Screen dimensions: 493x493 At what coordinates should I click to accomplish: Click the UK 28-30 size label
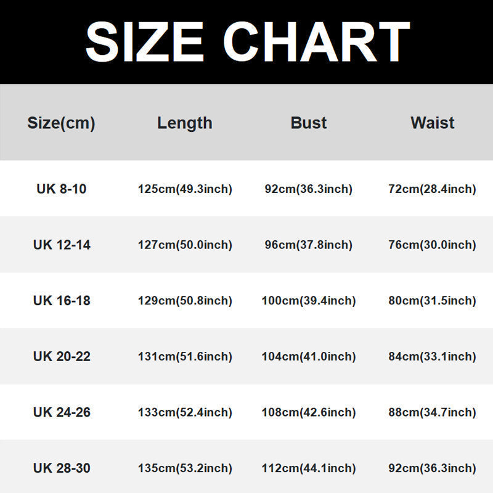61,468
